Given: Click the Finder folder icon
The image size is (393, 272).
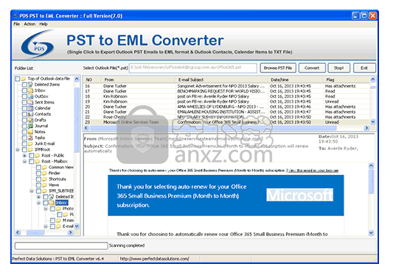Looking at the screenshot, I should [44, 173].
